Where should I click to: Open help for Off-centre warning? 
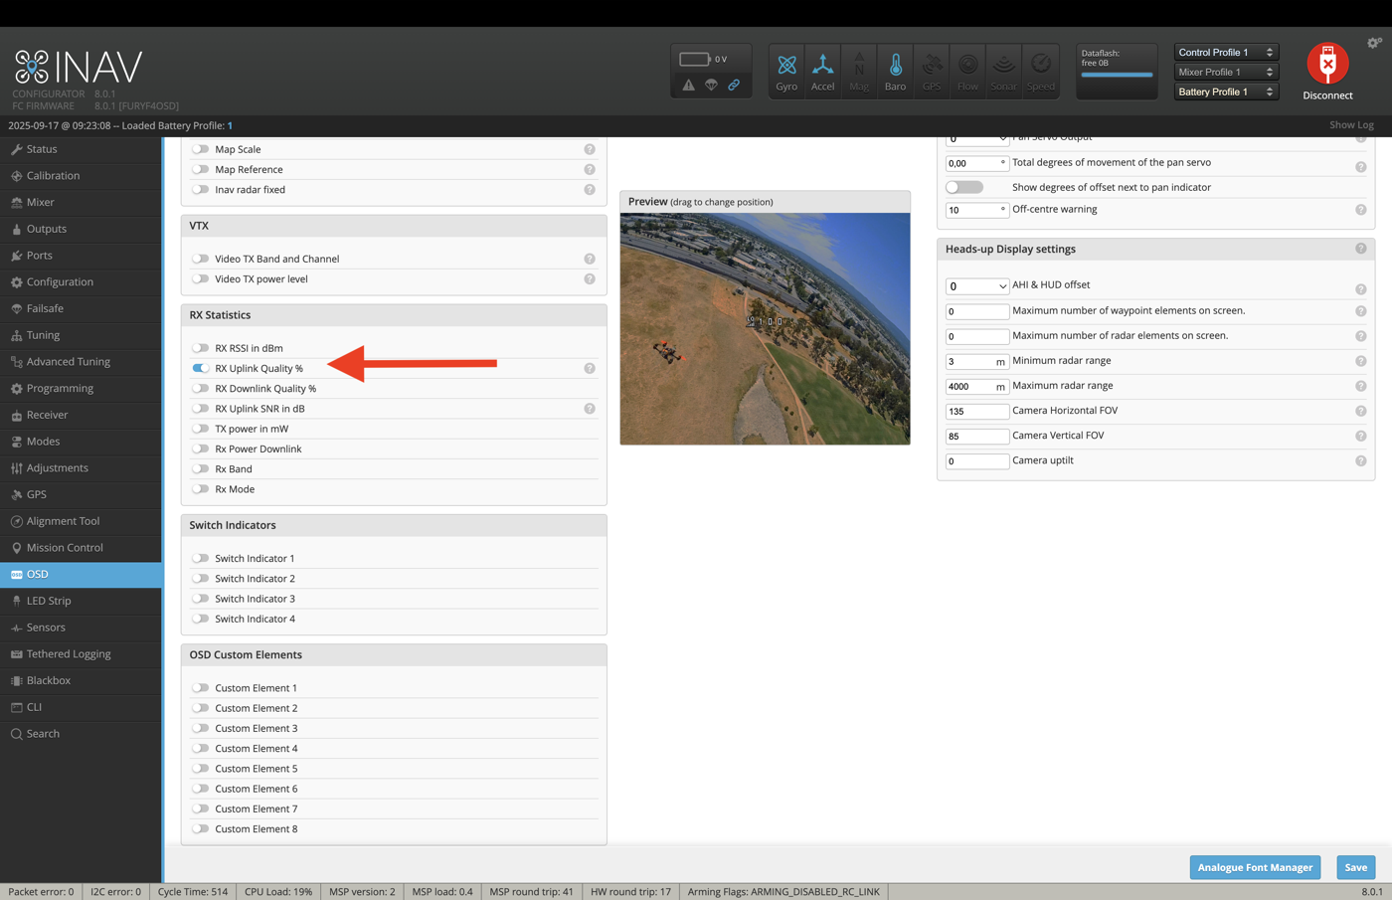(x=1361, y=210)
